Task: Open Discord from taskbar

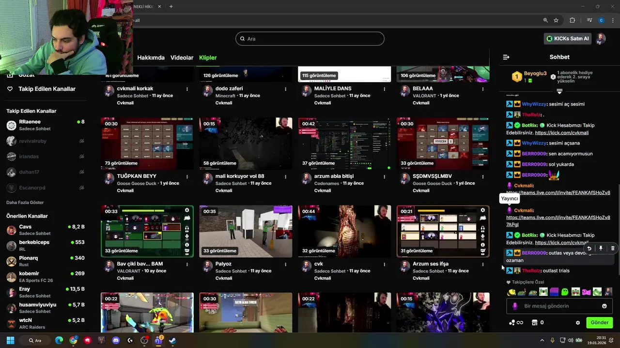Action: pyautogui.click(x=116, y=340)
